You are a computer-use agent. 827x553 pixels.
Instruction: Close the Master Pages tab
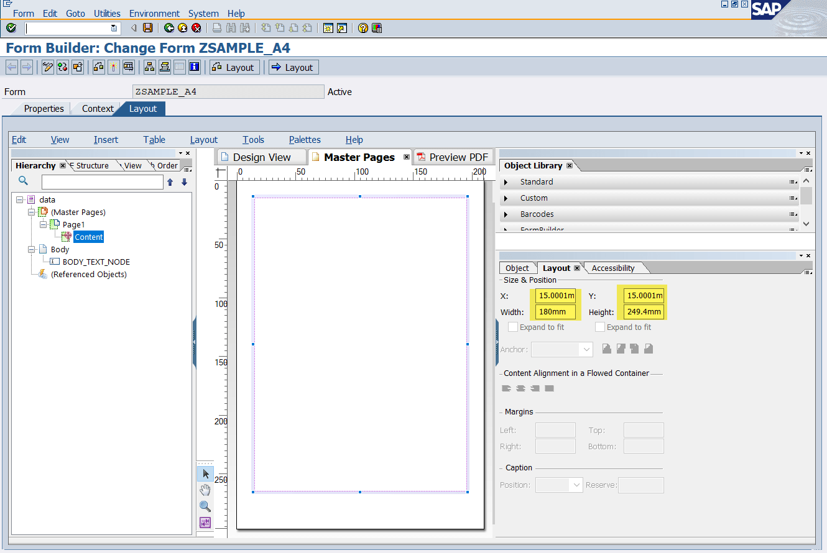point(407,157)
